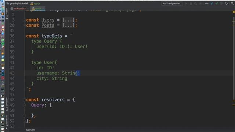235x132 pixels.
Task: Click the Stop square icon
Action: (x=200, y=3)
